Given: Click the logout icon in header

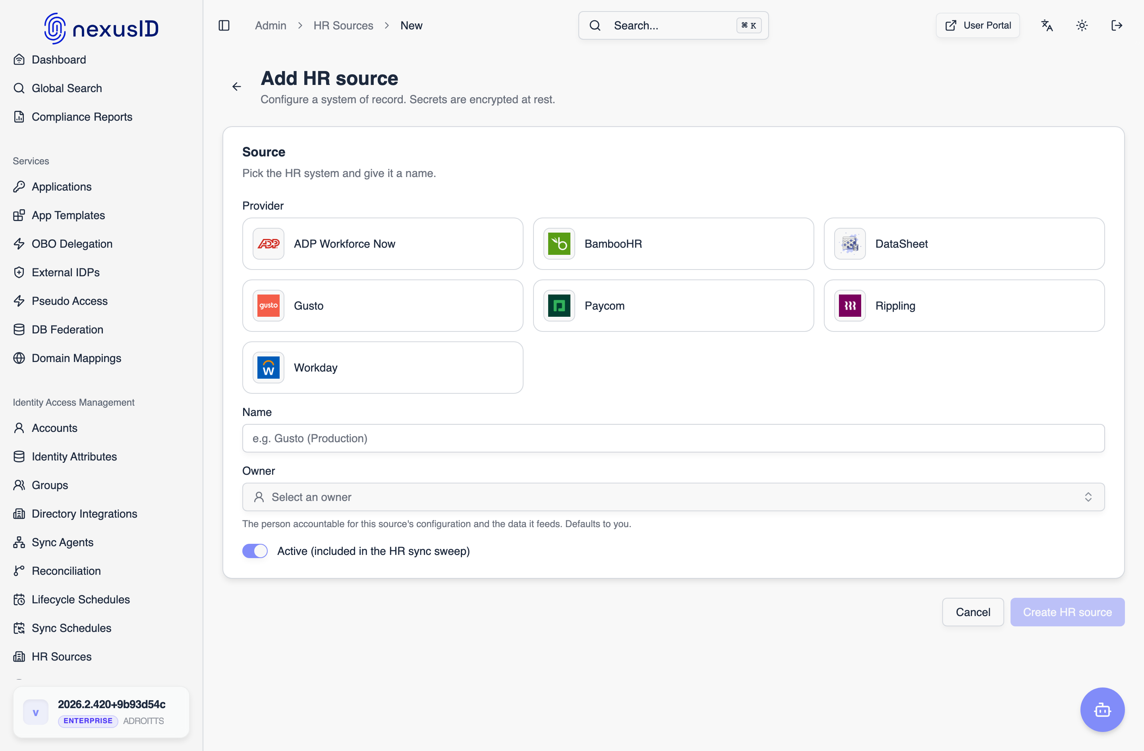Looking at the screenshot, I should pos(1117,25).
